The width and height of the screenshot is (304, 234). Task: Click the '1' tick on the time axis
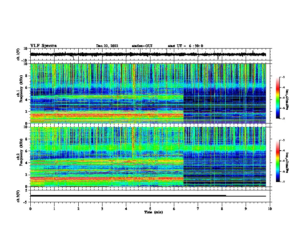54,209
